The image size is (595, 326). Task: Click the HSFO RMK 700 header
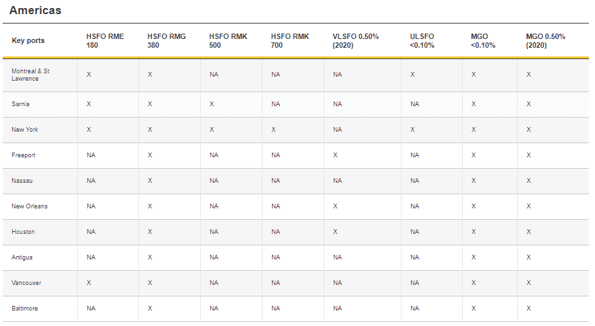[289, 40]
